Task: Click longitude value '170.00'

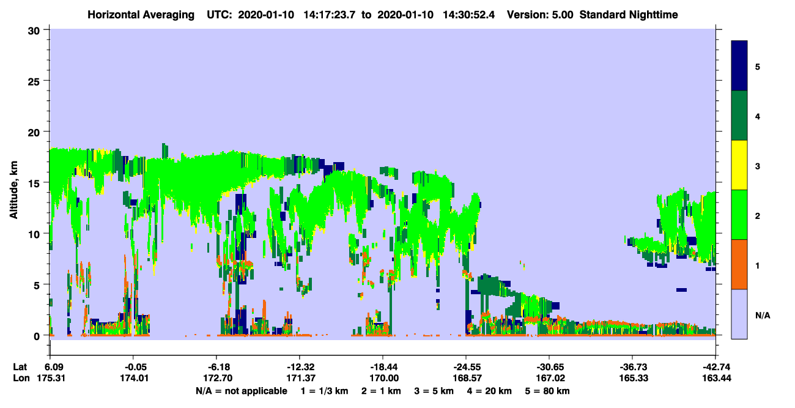Action: [x=383, y=378]
